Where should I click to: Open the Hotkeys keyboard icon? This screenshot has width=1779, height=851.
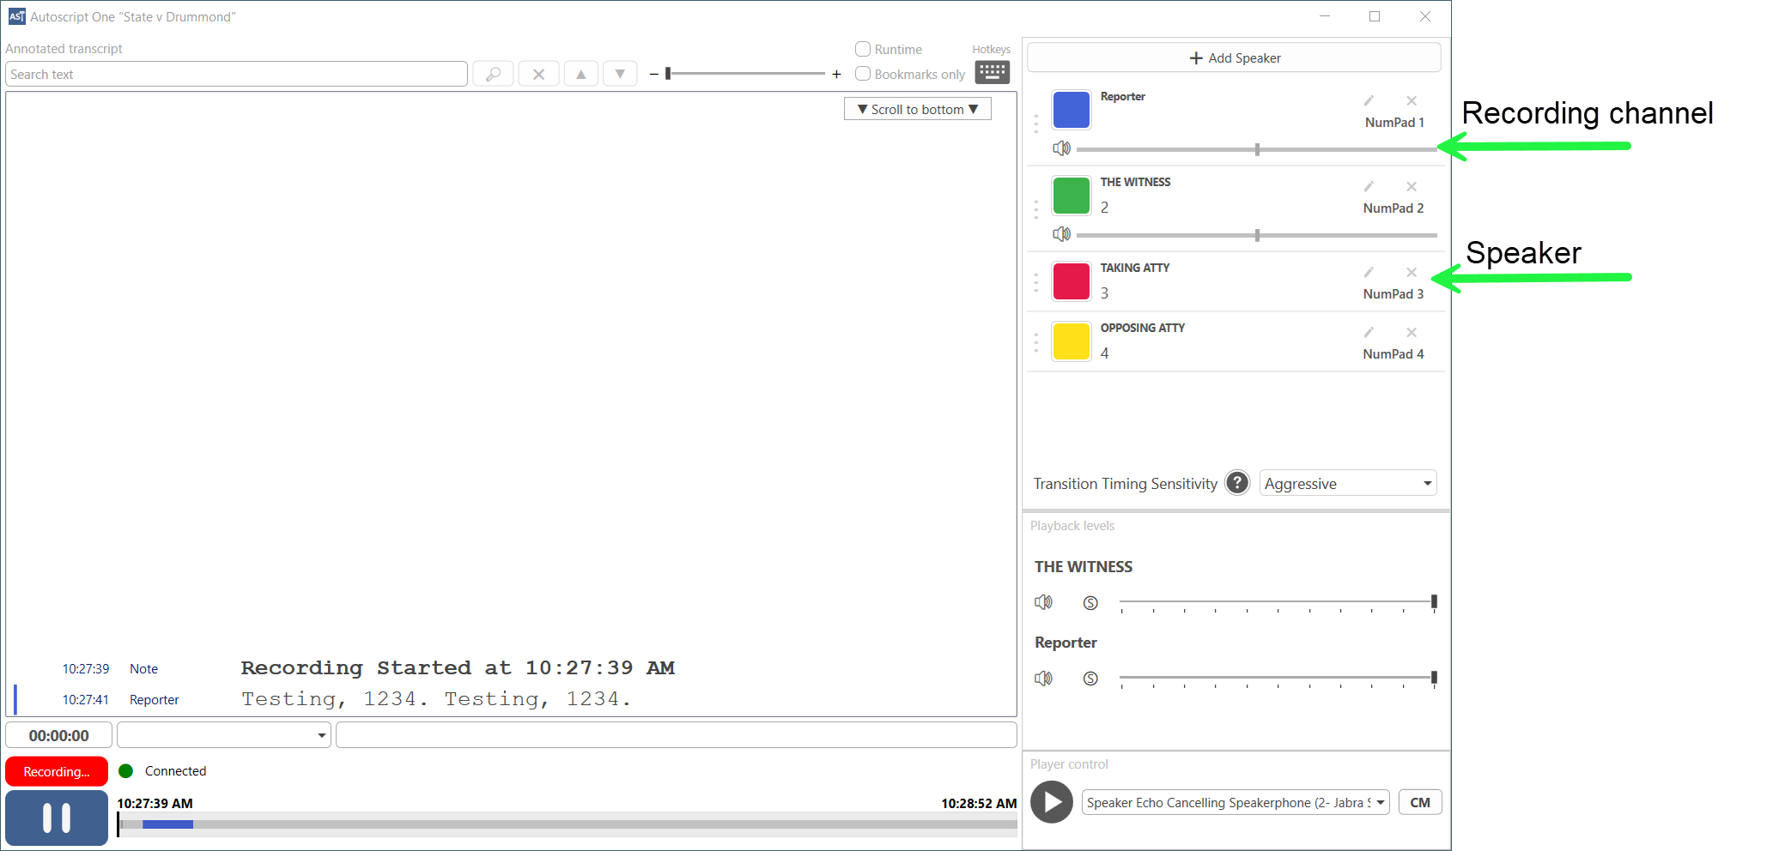[992, 72]
